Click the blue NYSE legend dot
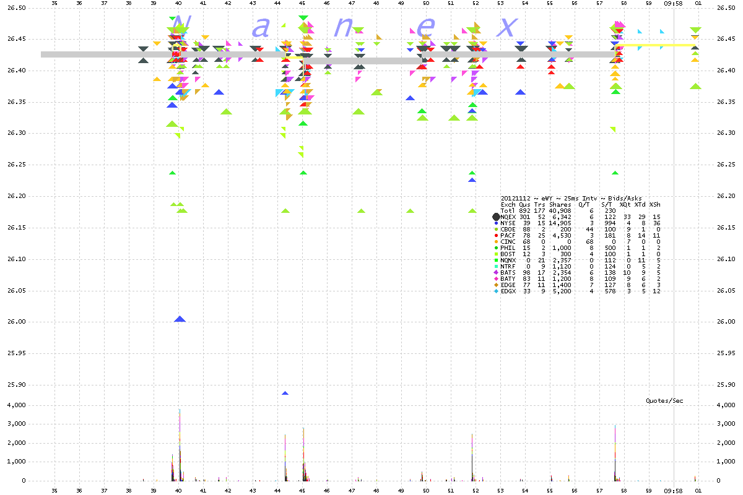The image size is (743, 495). tap(497, 223)
